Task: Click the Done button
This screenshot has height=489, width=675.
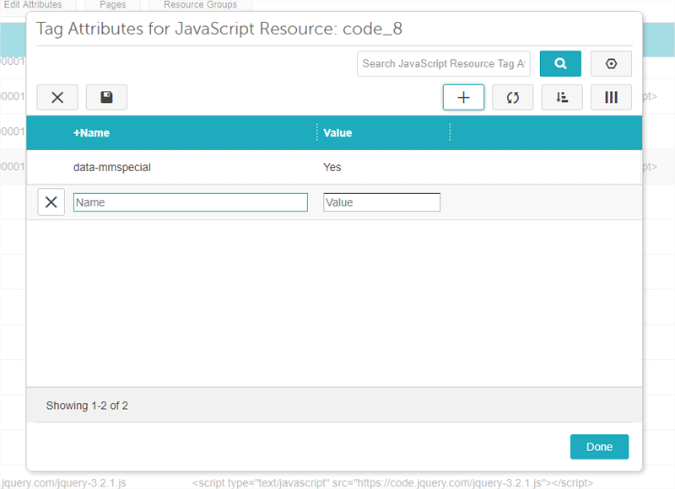Action: click(599, 447)
